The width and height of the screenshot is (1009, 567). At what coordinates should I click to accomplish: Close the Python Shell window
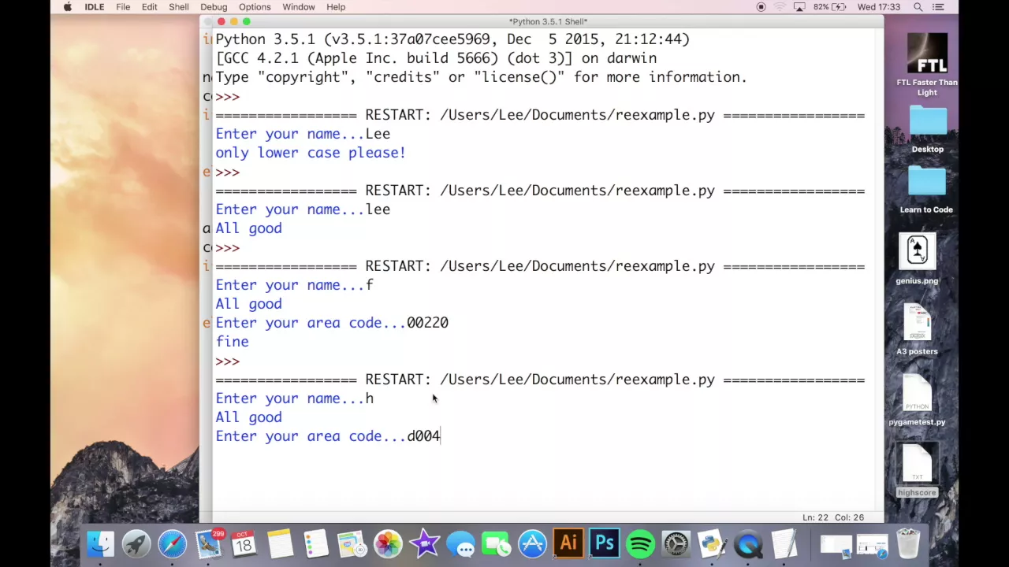221,21
